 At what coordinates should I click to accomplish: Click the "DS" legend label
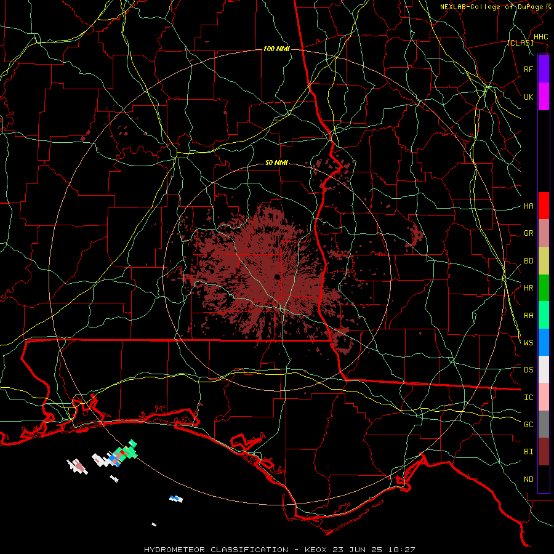(x=528, y=370)
